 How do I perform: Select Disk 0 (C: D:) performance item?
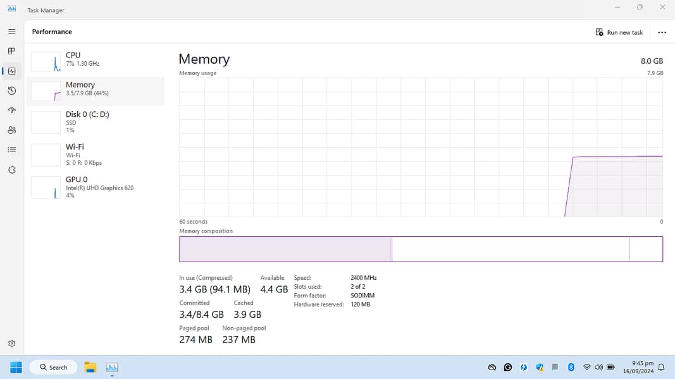[95, 122]
